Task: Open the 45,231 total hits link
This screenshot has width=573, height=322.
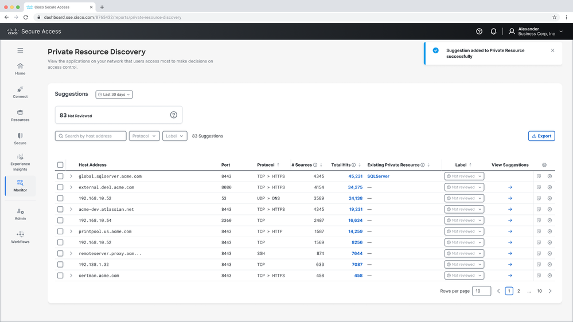Action: [x=355, y=176]
